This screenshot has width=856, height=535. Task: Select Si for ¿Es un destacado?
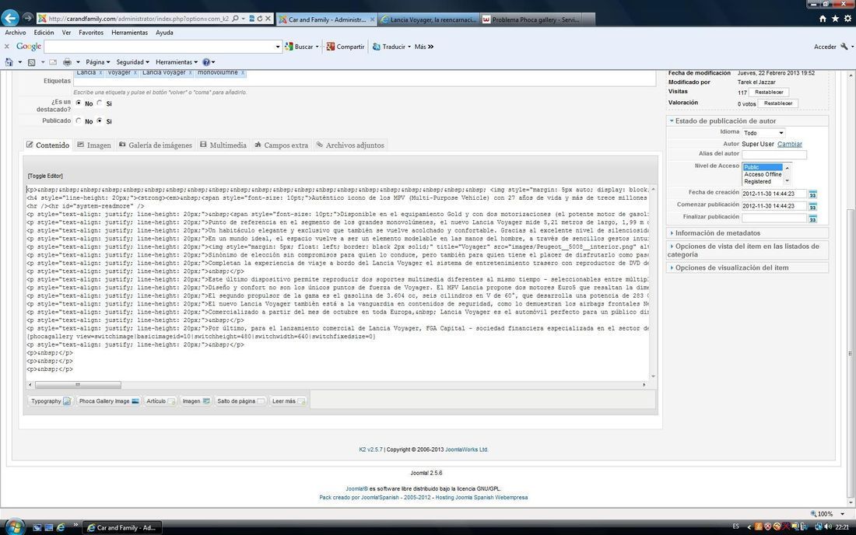coord(100,103)
